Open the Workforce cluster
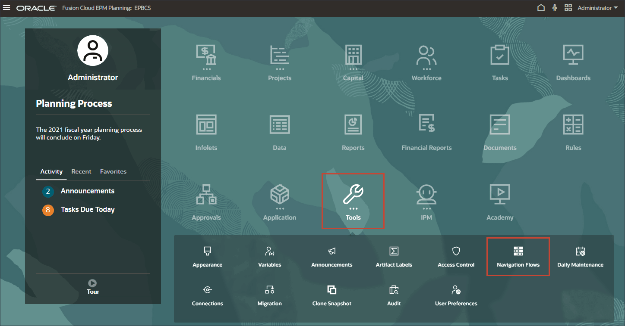This screenshot has height=326, width=625. 426,63
